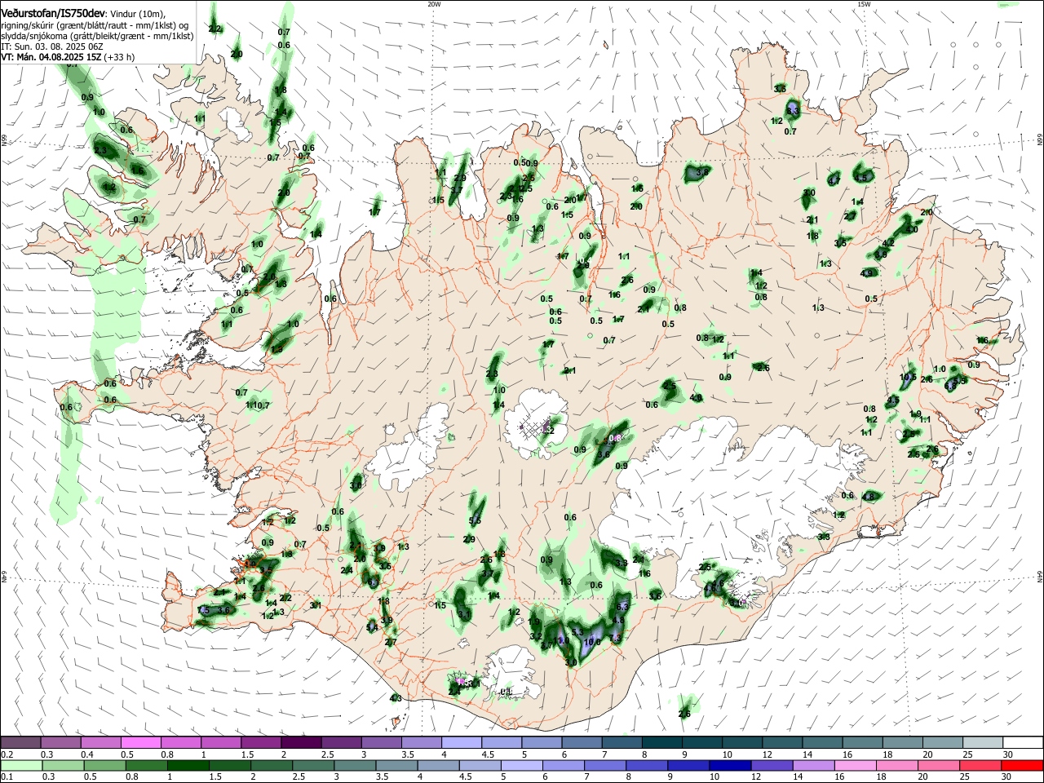Viewport: 1044px width, 783px height.
Task: Select the '7.5' value on the southwest peninsula
Action: pos(204,610)
